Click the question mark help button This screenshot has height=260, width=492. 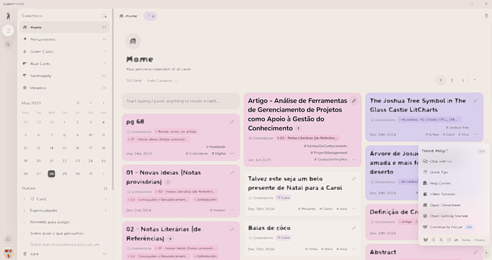pos(486,254)
